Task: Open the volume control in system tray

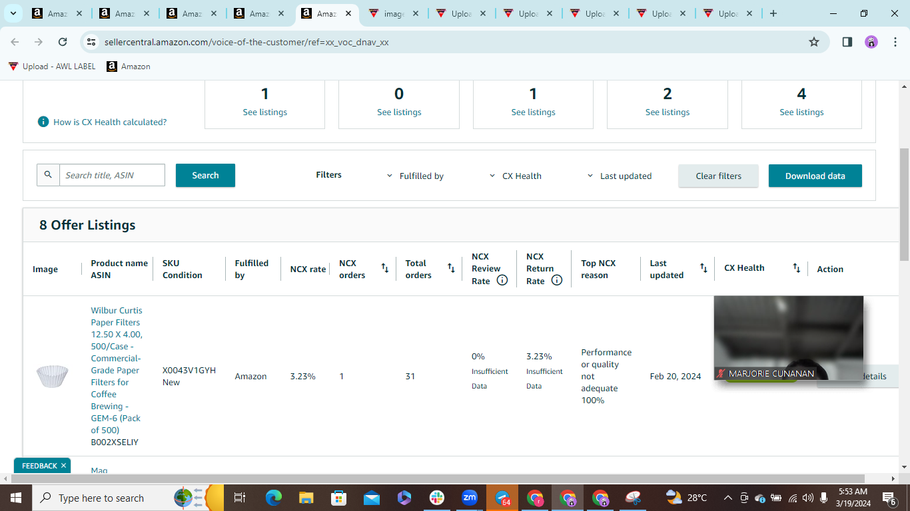Action: (808, 498)
